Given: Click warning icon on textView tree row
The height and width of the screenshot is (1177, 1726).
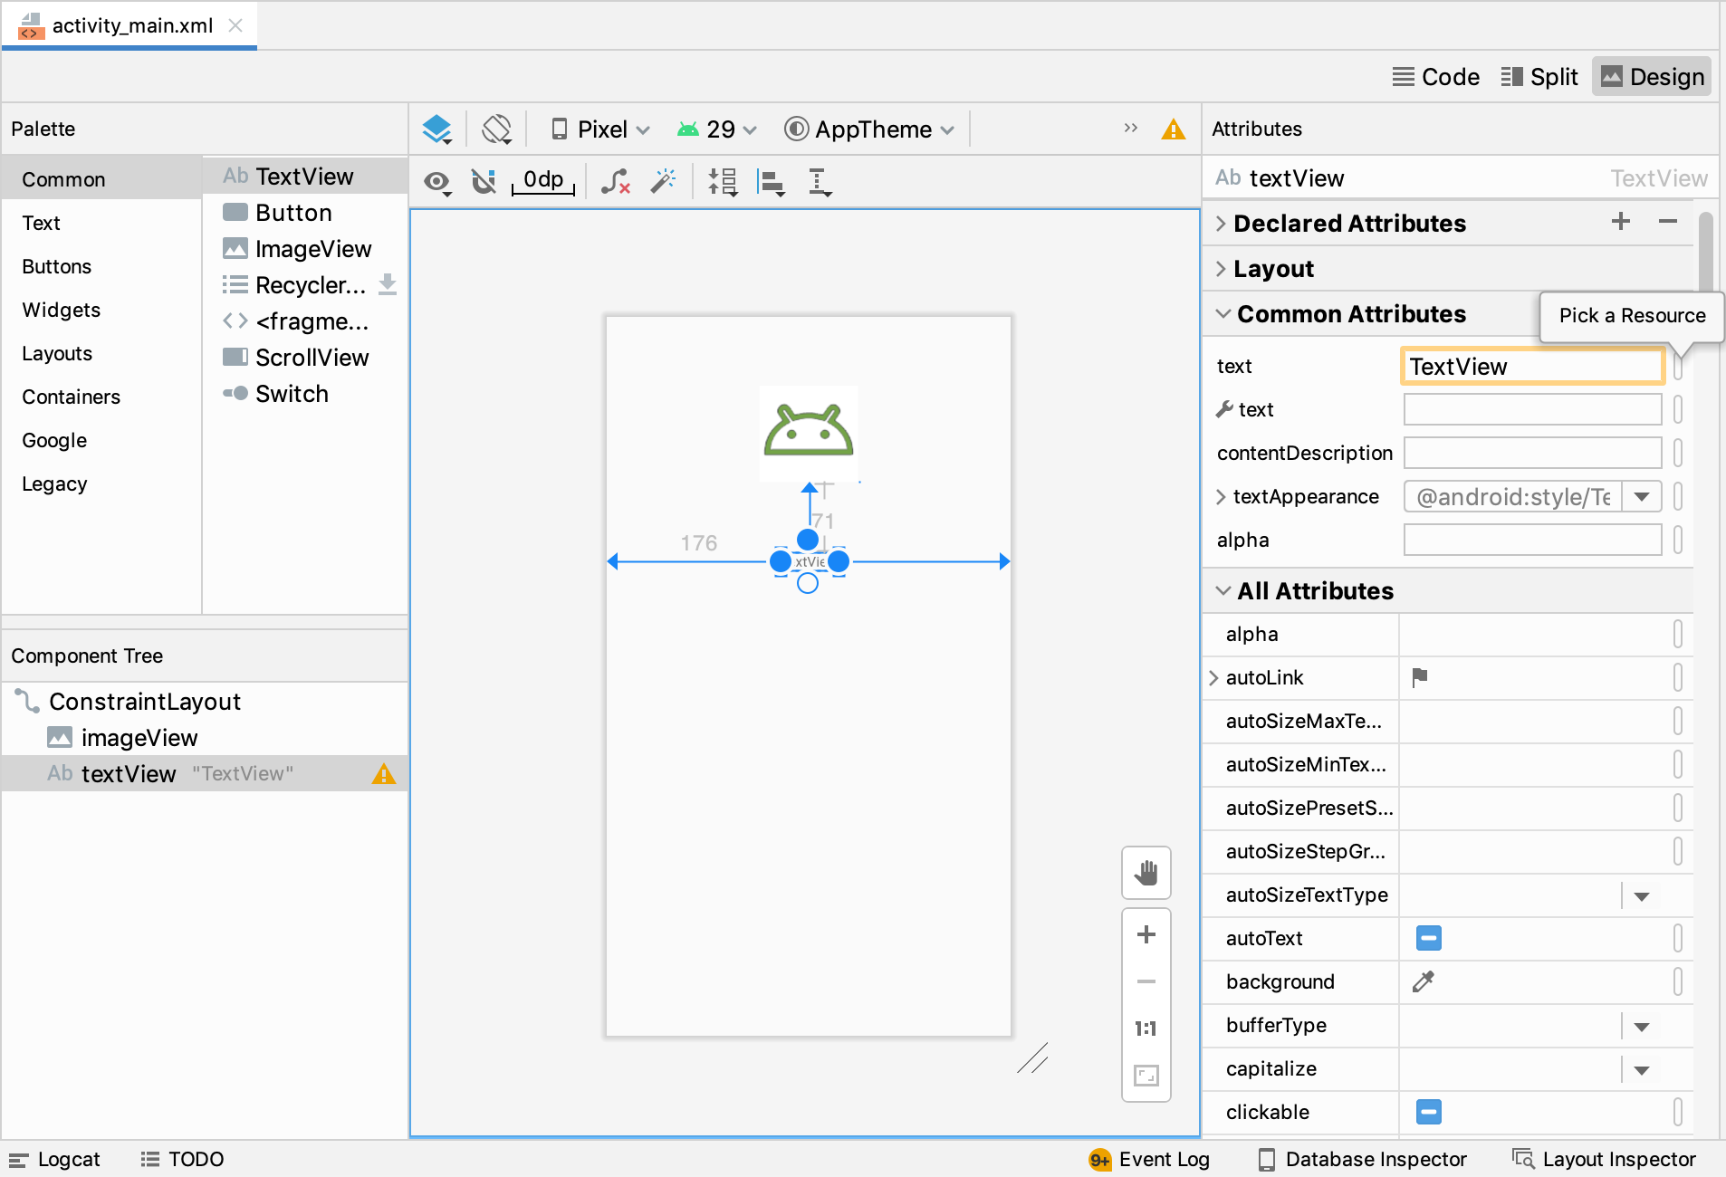Looking at the screenshot, I should coord(384,774).
